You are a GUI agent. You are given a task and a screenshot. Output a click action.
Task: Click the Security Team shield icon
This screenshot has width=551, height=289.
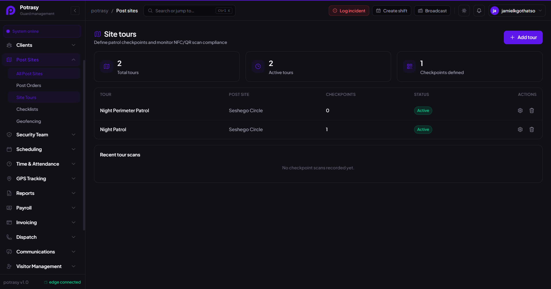click(9, 135)
